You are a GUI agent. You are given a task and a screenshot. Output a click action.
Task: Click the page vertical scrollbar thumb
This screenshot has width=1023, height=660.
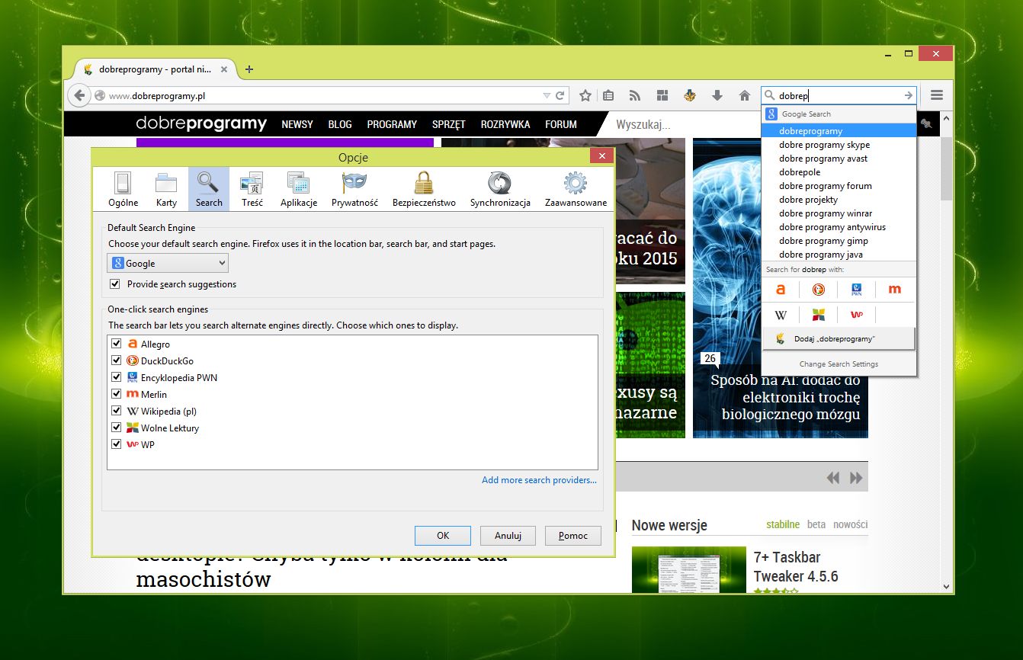[x=946, y=170]
